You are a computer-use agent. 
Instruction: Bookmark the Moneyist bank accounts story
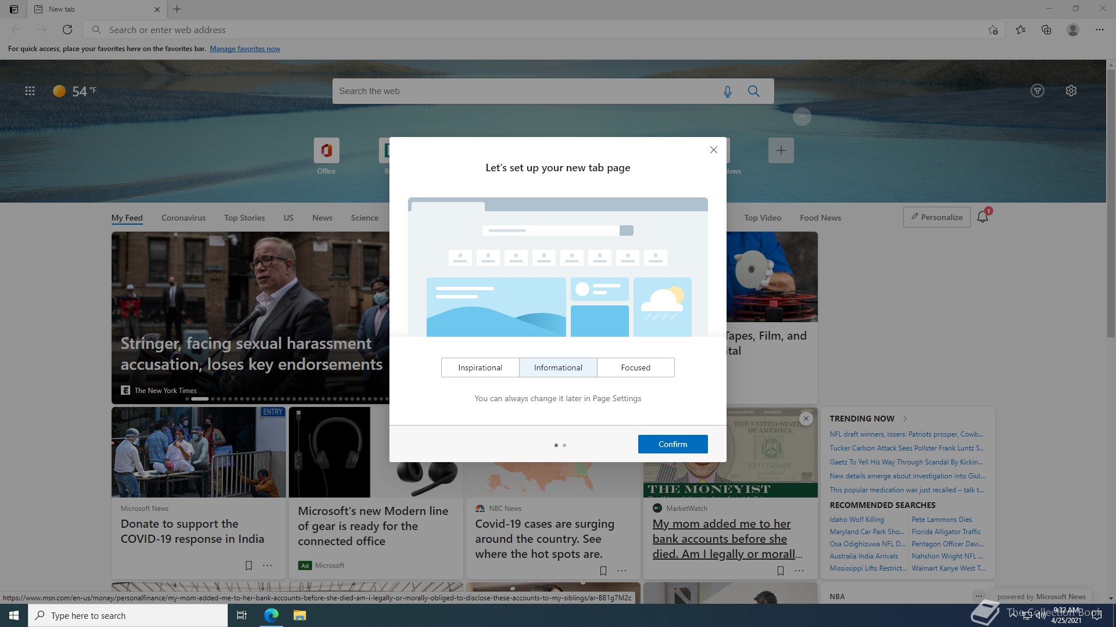click(781, 571)
